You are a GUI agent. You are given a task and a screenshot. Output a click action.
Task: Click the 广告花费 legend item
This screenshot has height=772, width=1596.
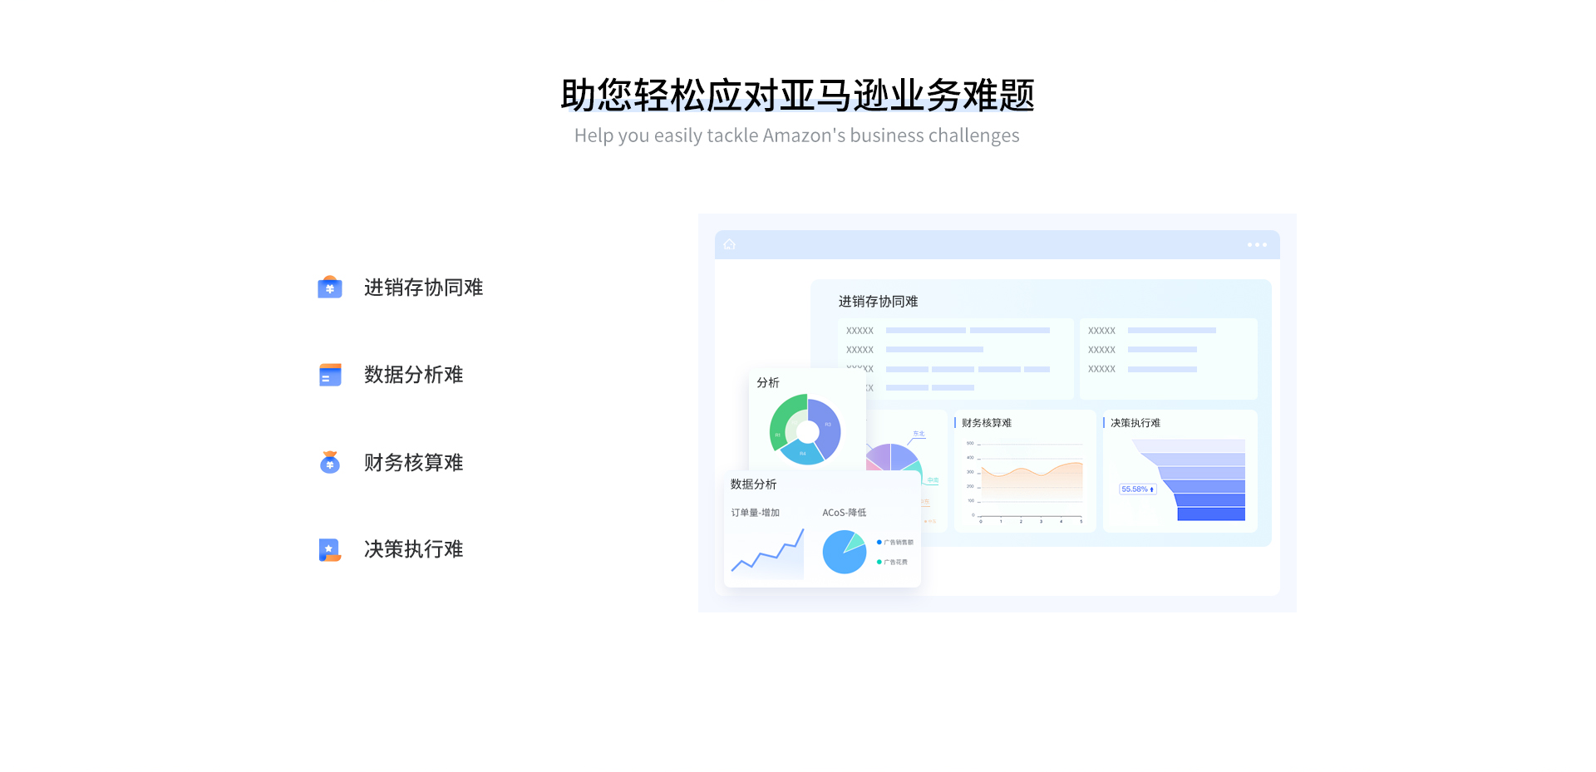pos(893,563)
